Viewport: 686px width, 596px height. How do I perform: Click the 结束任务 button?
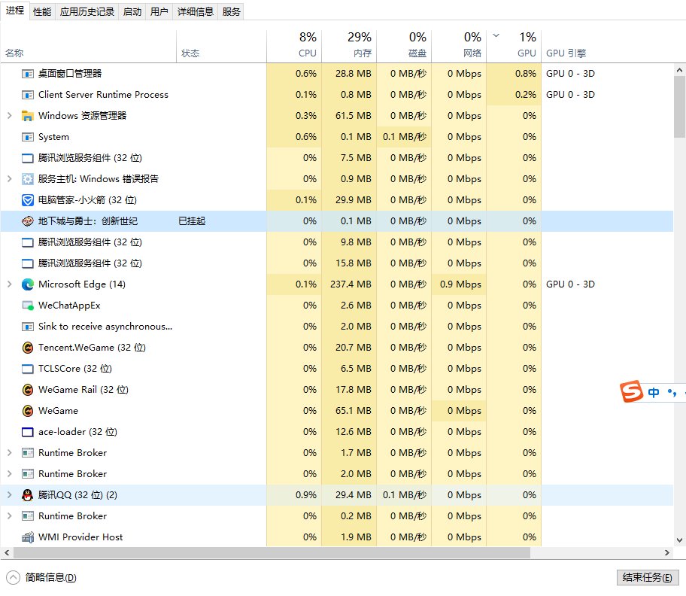click(x=648, y=578)
